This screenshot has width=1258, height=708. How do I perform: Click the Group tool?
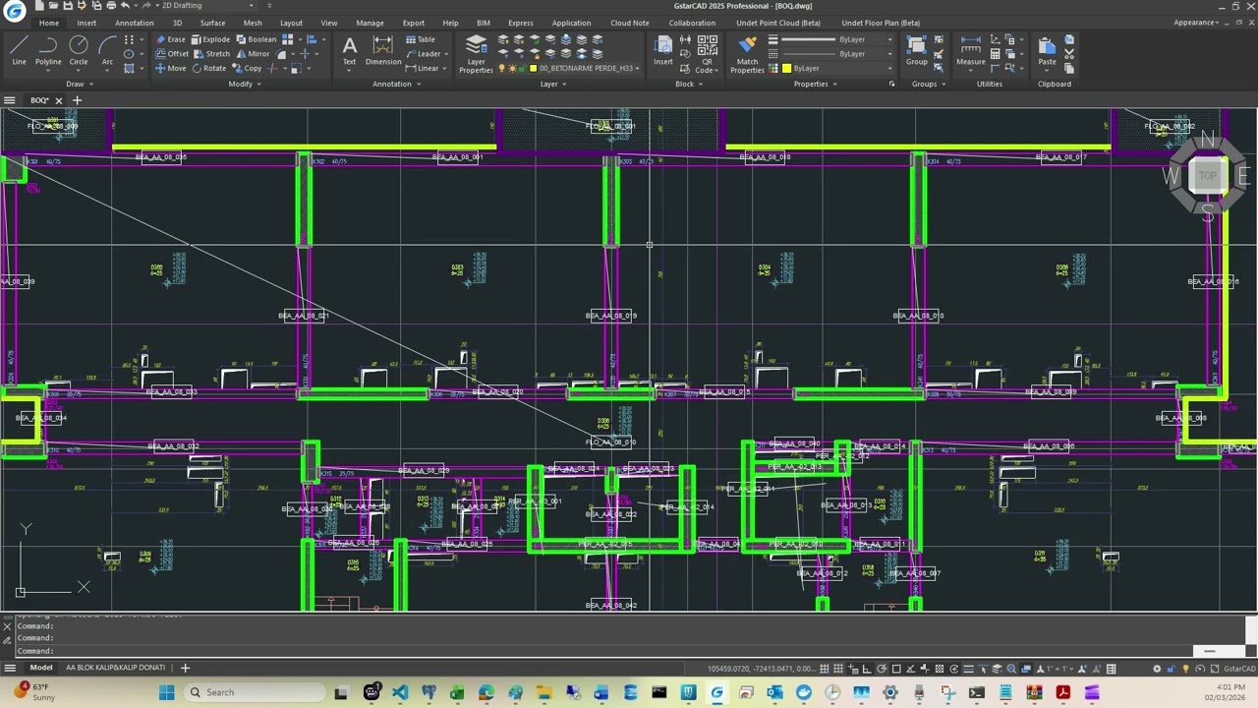click(x=917, y=51)
